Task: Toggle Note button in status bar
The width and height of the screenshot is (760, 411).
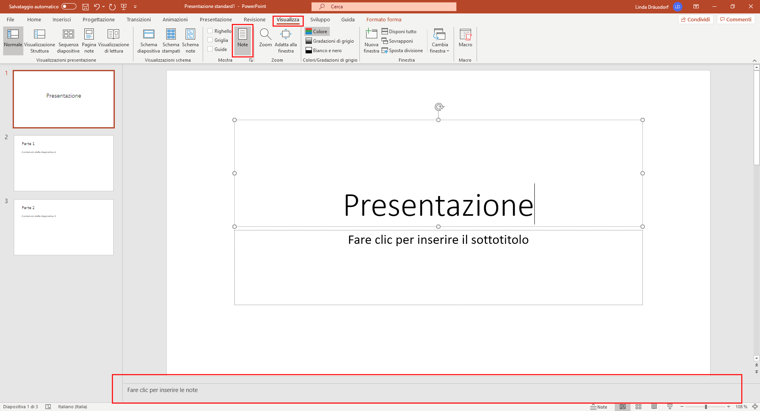Action: [x=599, y=407]
